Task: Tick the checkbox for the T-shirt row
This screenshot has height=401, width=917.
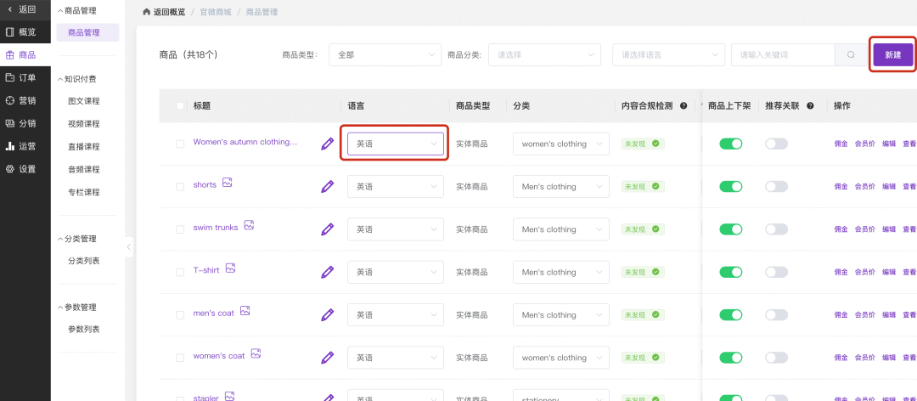Action: coord(180,273)
